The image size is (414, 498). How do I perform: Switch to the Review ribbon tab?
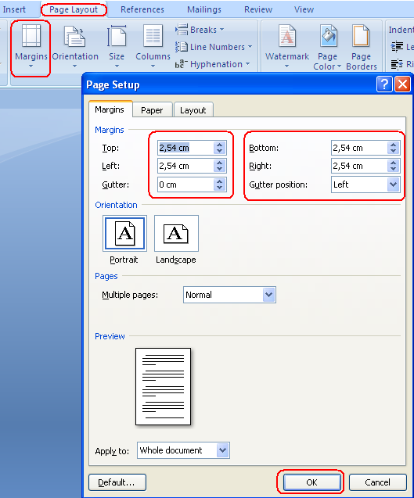pos(258,9)
